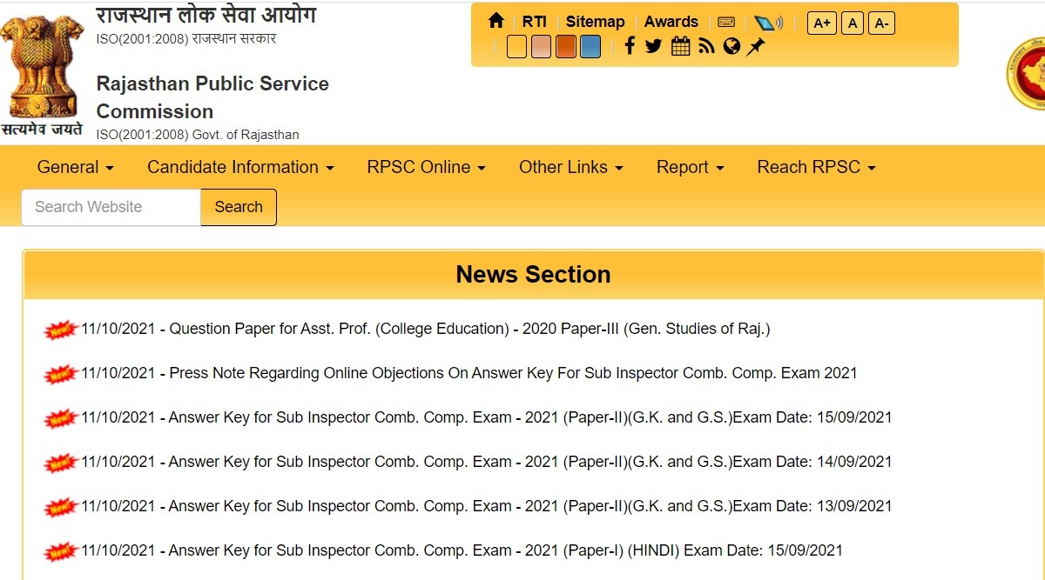Screen dimensions: 1045x580
Task: Open the Facebook page icon
Action: pyautogui.click(x=630, y=46)
